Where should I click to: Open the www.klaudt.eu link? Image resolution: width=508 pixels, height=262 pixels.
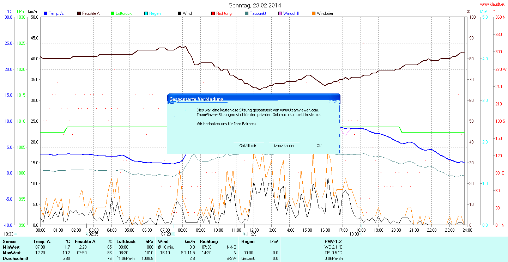click(492, 4)
